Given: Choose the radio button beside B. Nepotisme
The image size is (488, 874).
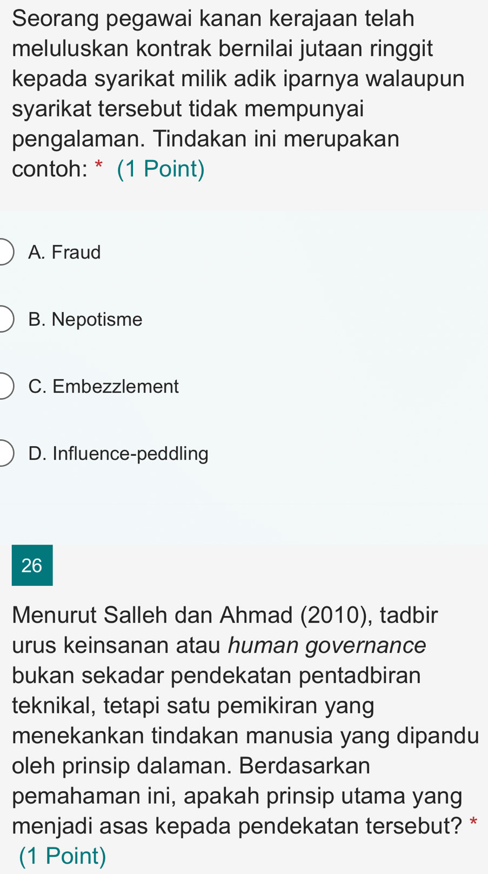Looking at the screenshot, I should click(x=4, y=320).
